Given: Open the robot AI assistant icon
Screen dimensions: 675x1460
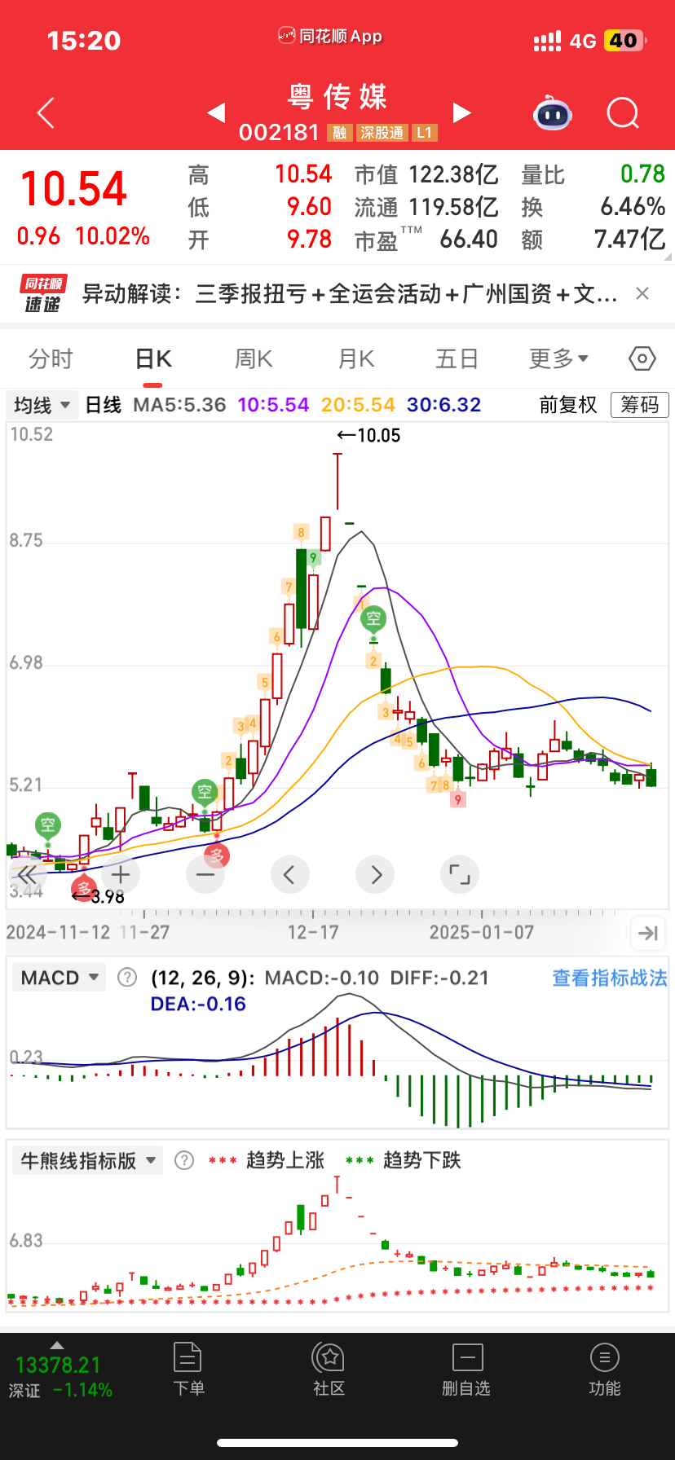Looking at the screenshot, I should [x=553, y=113].
